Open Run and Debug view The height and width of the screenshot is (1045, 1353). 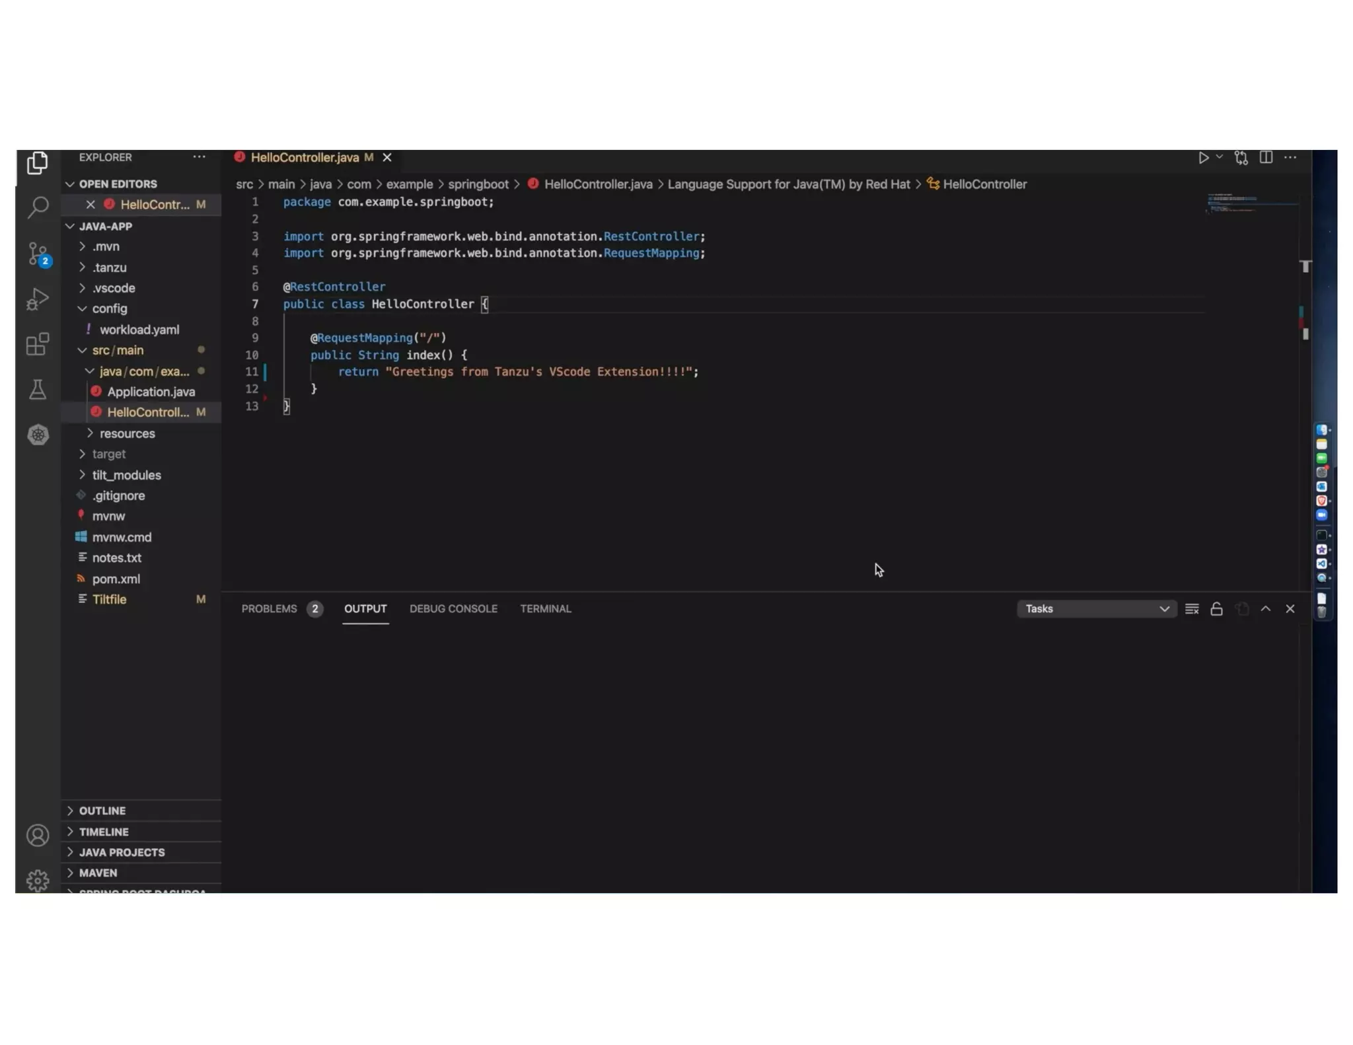[38, 299]
